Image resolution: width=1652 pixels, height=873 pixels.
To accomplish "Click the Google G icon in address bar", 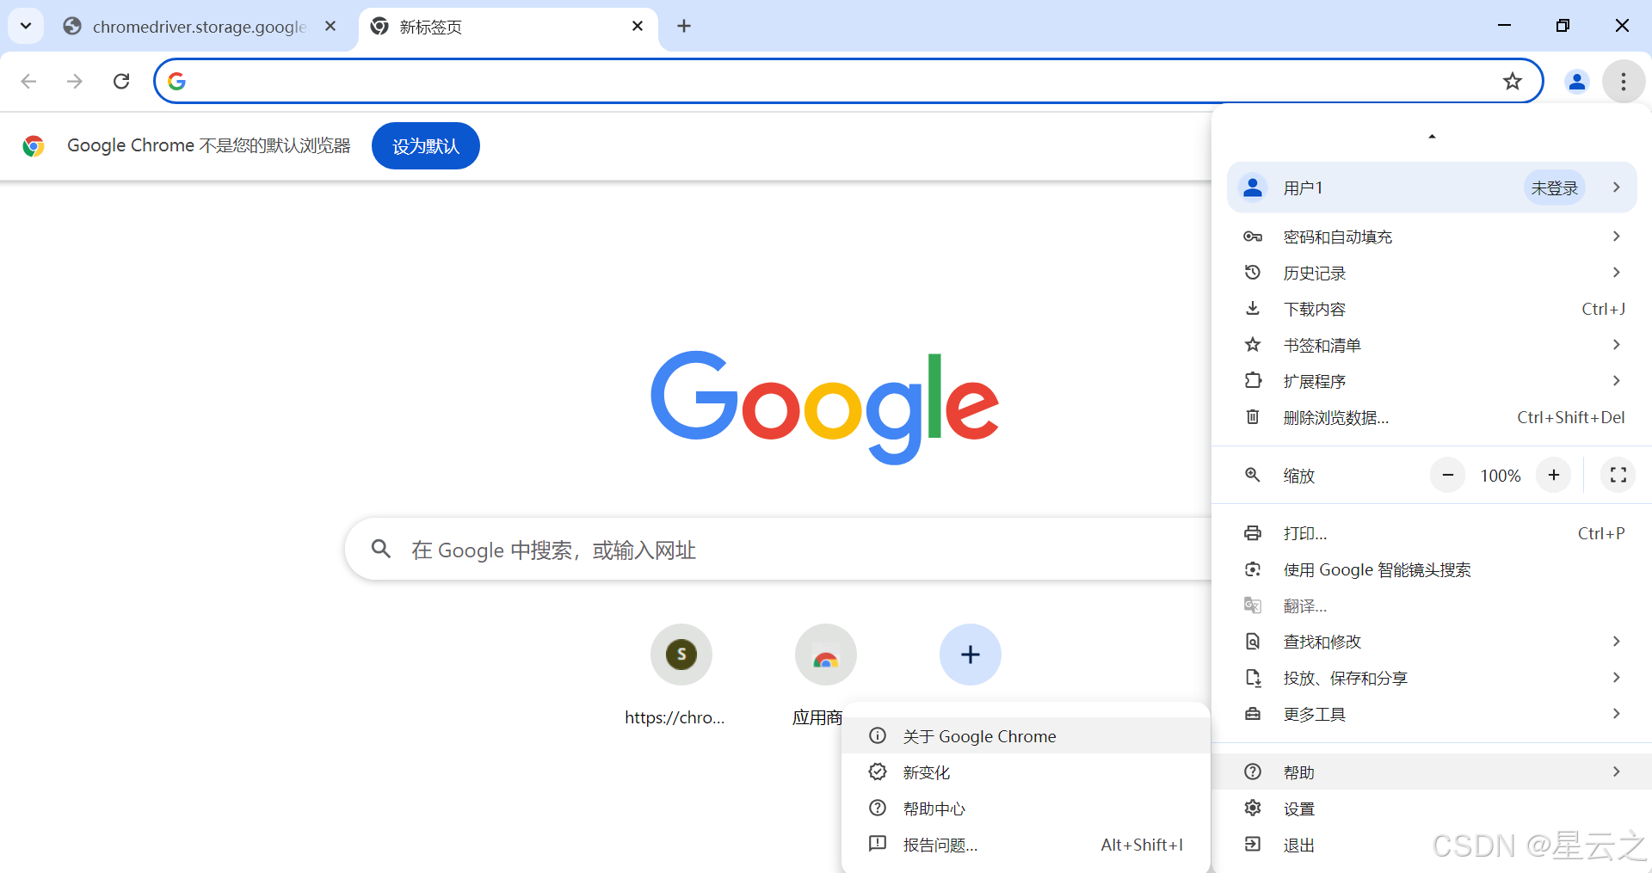I will tap(177, 81).
